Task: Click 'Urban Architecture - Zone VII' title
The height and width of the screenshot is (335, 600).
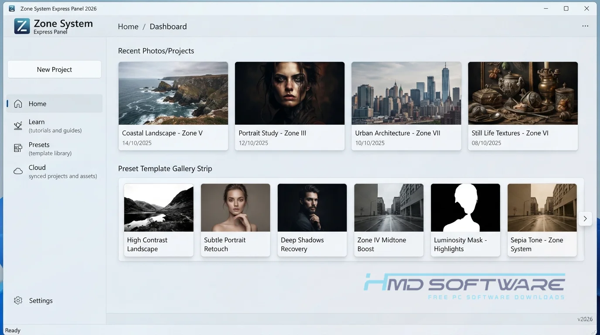Action: coord(398,133)
